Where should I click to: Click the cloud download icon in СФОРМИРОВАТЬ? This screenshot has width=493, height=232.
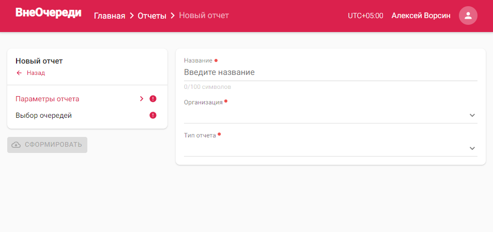16,145
